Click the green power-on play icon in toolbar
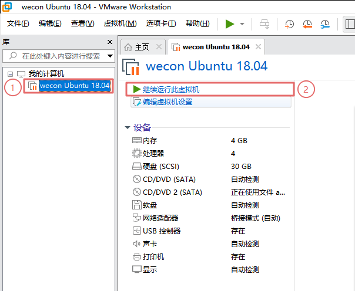This screenshot has height=291, width=355. point(229,24)
